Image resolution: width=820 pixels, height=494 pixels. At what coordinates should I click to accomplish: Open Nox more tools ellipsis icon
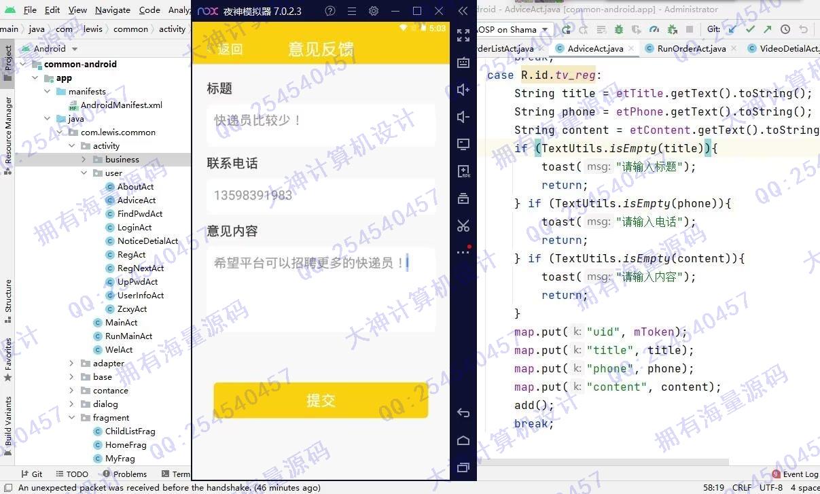463,251
